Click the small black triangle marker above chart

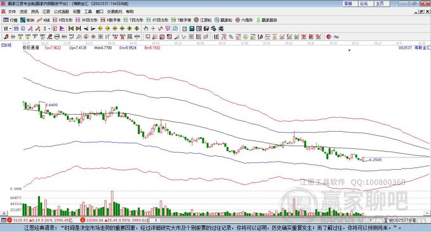[x=349, y=50]
